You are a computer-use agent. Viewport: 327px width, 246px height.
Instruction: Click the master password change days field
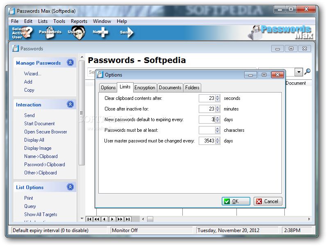point(207,141)
